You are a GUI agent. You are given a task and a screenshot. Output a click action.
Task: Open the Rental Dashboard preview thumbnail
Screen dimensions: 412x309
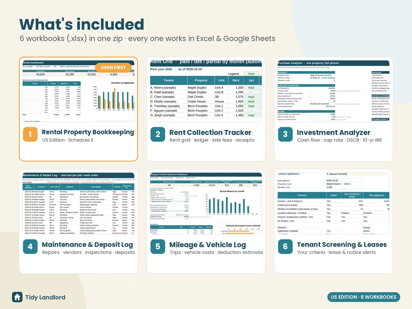click(78, 91)
